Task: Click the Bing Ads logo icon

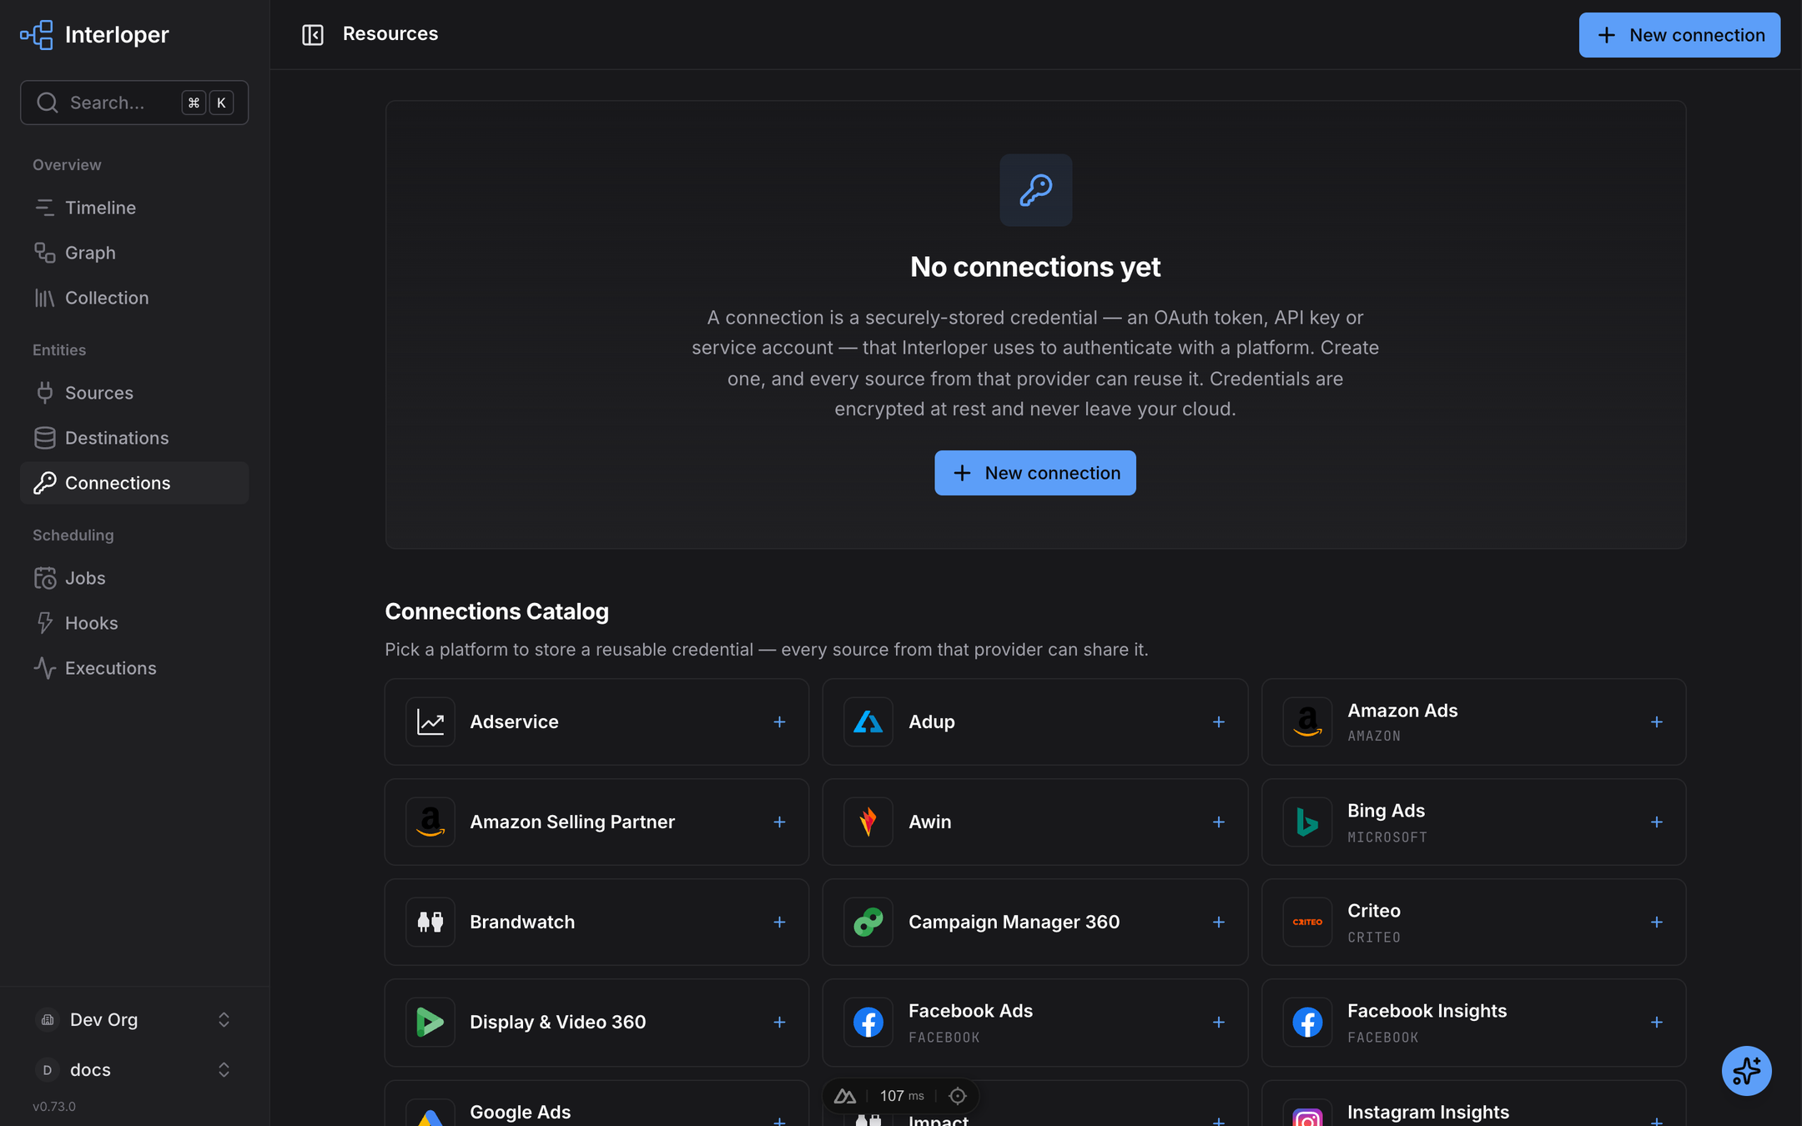Action: tap(1307, 822)
